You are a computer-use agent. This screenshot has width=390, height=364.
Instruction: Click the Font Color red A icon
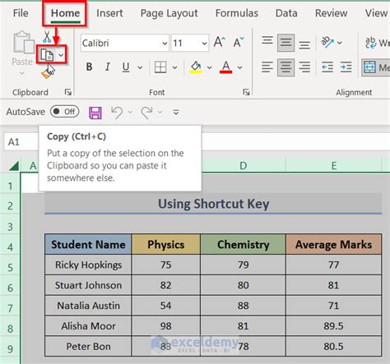point(226,67)
